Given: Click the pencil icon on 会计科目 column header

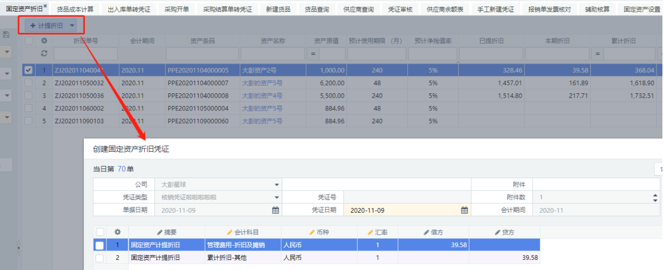Looking at the screenshot, I should point(230,232).
